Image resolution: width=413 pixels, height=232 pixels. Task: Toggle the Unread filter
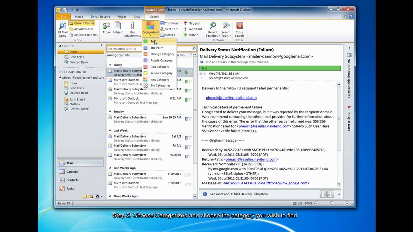coord(168,35)
